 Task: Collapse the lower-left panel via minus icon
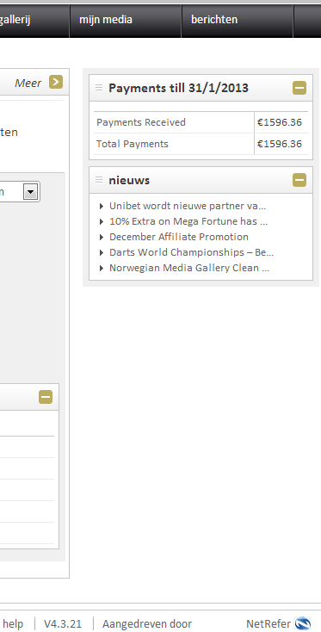click(x=46, y=397)
